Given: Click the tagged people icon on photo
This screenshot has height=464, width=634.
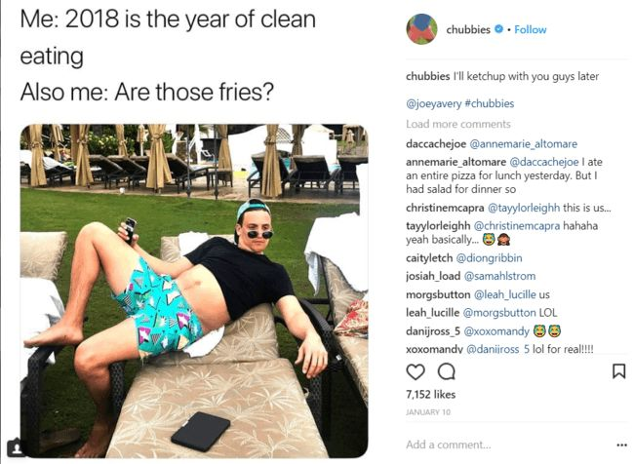Looking at the screenshot, I should 17,447.
